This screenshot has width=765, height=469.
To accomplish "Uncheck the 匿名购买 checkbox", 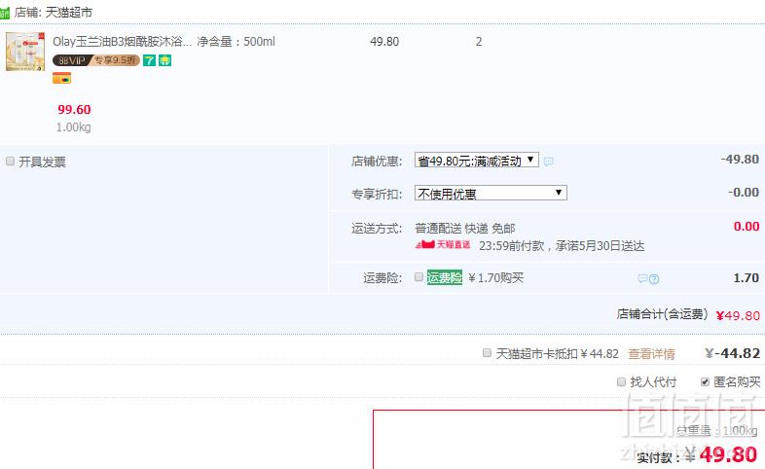I will coord(705,381).
